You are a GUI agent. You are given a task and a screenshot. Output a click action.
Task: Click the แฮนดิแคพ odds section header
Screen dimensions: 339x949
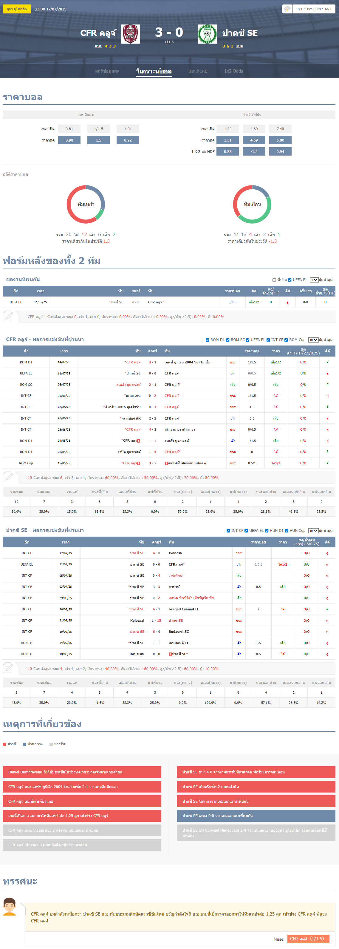point(86,115)
